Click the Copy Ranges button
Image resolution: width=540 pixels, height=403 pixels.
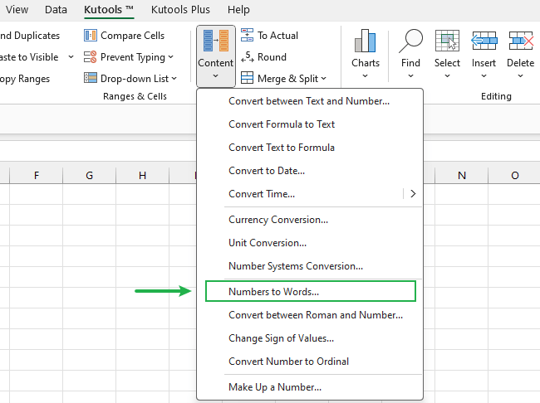[25, 79]
